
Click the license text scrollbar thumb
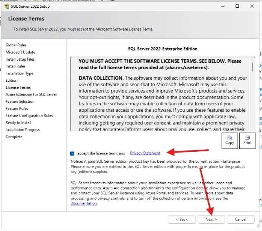[x=252, y=67]
